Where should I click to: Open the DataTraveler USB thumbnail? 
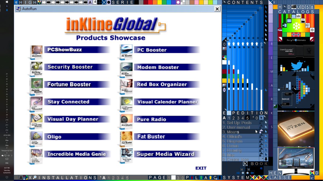pyautogui.click(x=296, y=50)
